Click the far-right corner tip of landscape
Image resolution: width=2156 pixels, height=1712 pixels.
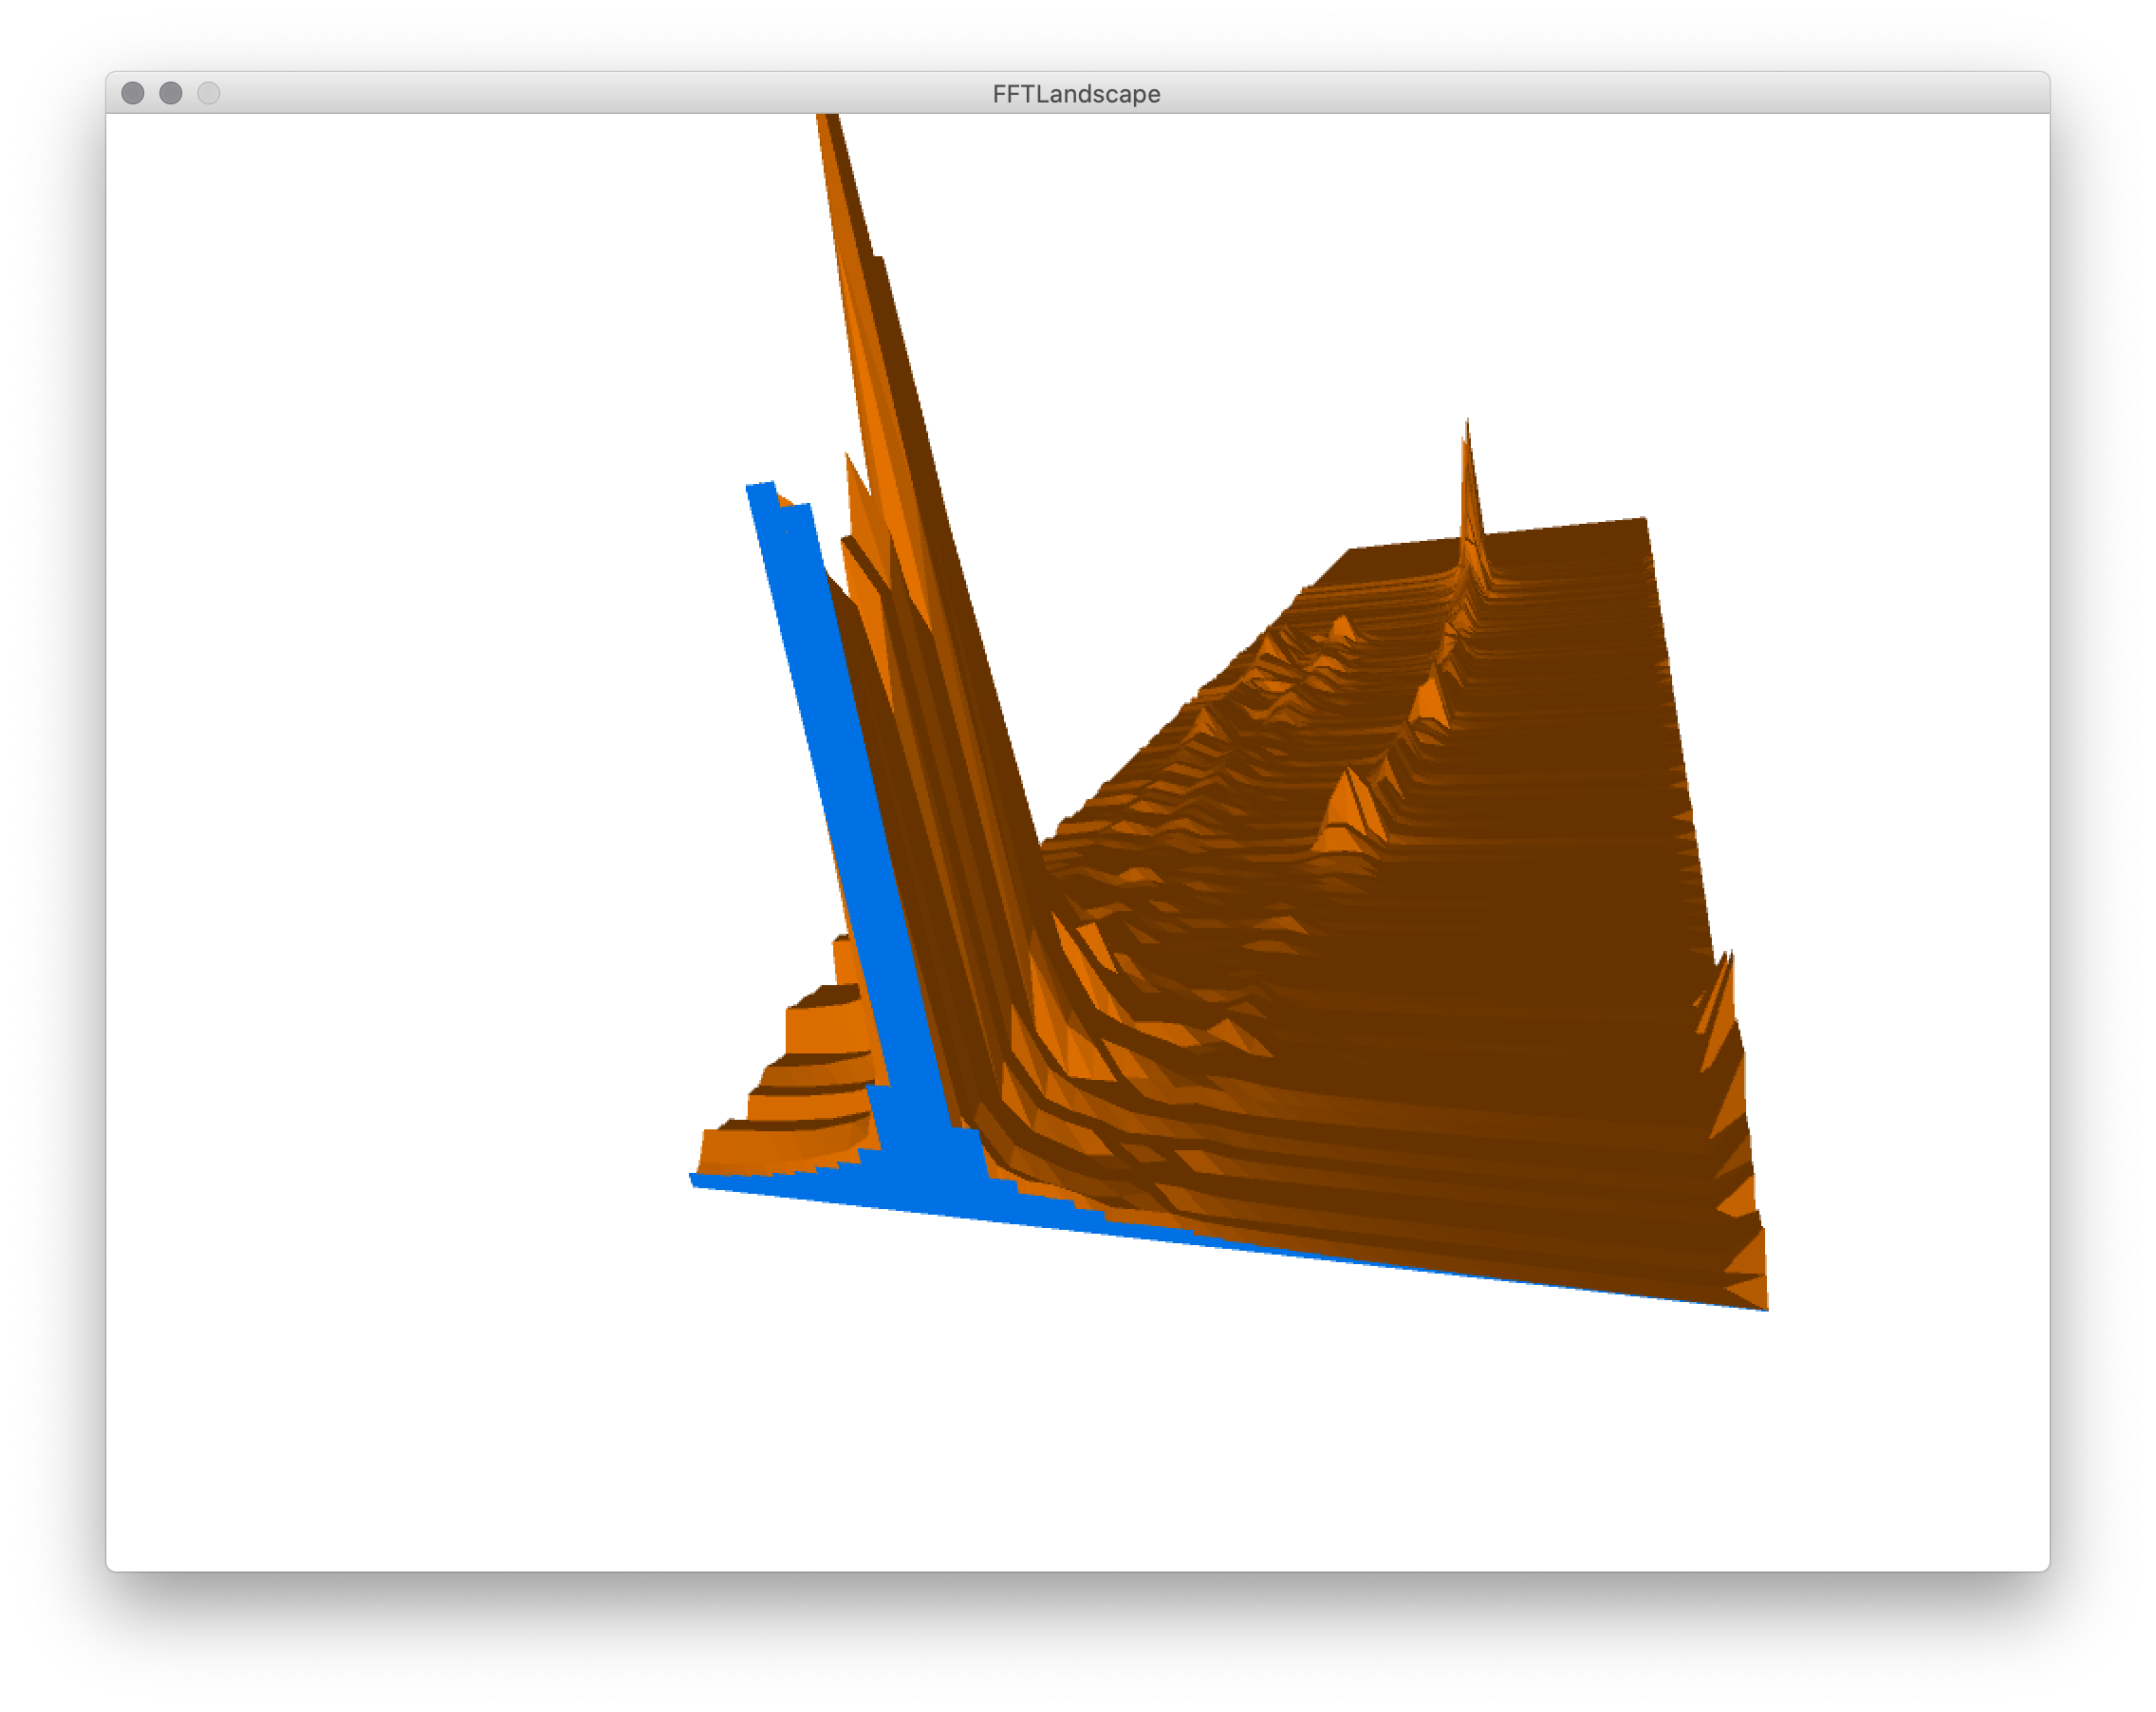click(x=1765, y=1306)
